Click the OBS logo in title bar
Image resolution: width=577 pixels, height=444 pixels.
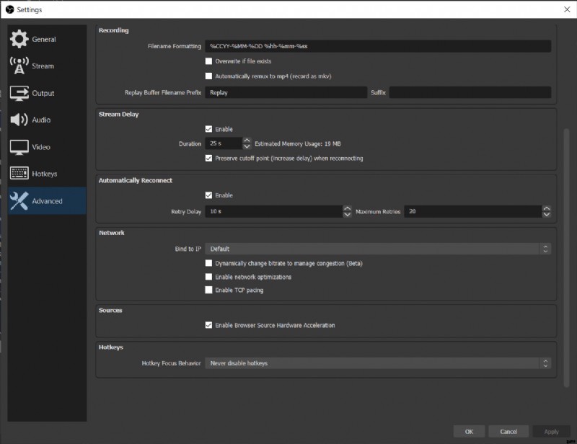9,9
